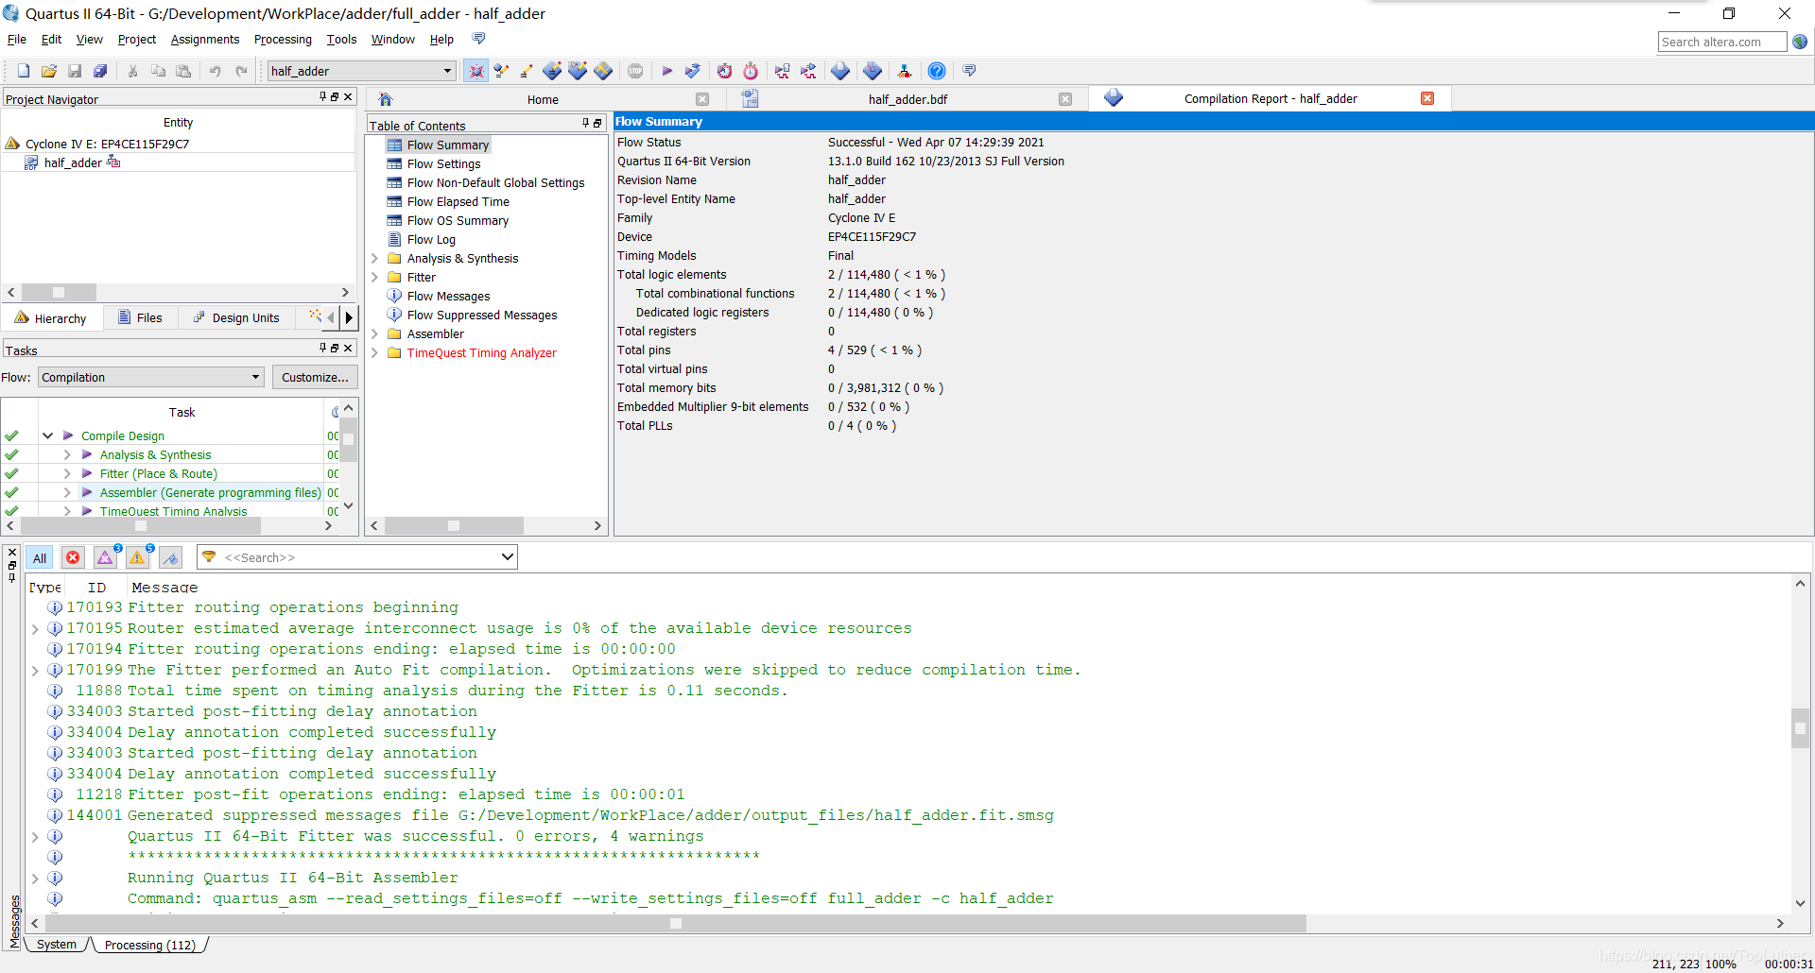Open the Programmer toolbar icon
The height and width of the screenshot is (973, 1815).
coord(873,71)
